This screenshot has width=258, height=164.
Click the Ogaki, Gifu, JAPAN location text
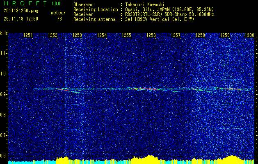click(169, 9)
